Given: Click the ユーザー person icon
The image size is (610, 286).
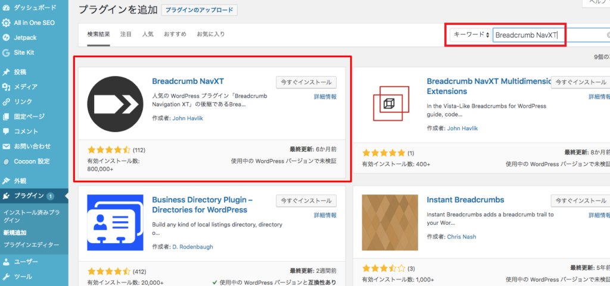Looking at the screenshot, I should click(x=6, y=262).
